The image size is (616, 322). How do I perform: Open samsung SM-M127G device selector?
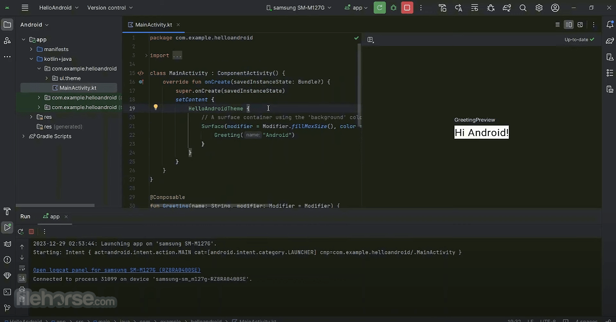coord(299,7)
